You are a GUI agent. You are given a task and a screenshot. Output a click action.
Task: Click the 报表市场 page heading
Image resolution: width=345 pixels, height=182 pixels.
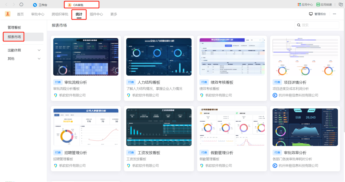(59, 25)
